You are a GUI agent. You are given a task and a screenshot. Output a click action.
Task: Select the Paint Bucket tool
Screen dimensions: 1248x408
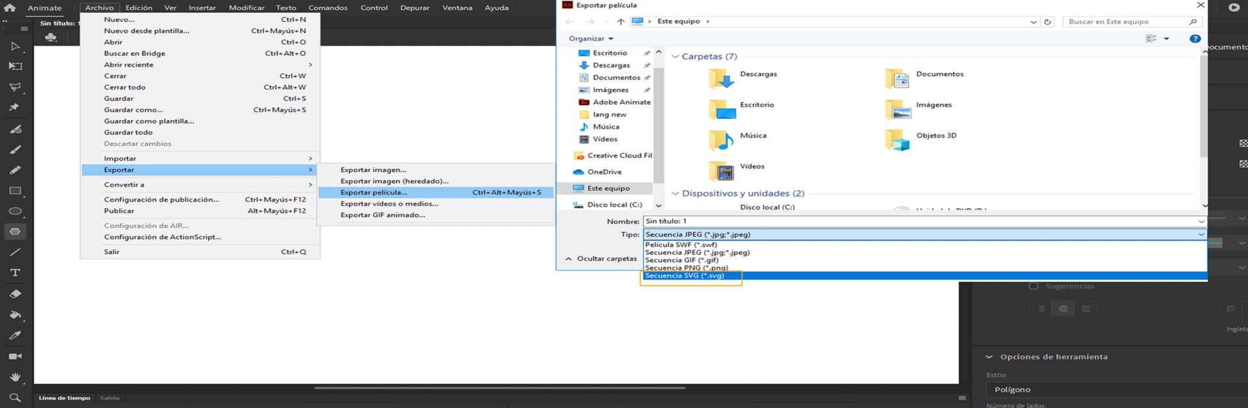tap(15, 315)
